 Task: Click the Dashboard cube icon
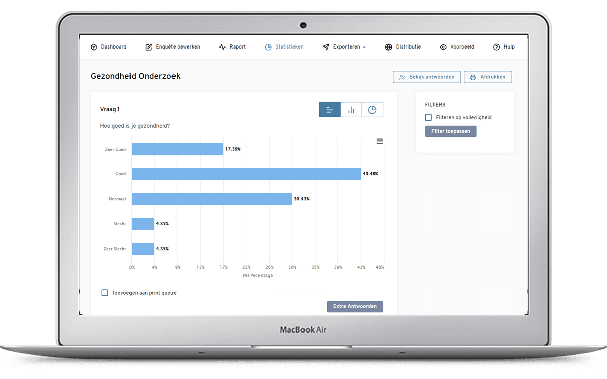click(x=94, y=47)
